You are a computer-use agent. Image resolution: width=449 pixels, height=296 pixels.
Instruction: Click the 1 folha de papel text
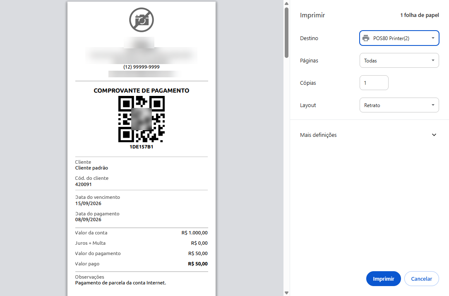pos(420,15)
